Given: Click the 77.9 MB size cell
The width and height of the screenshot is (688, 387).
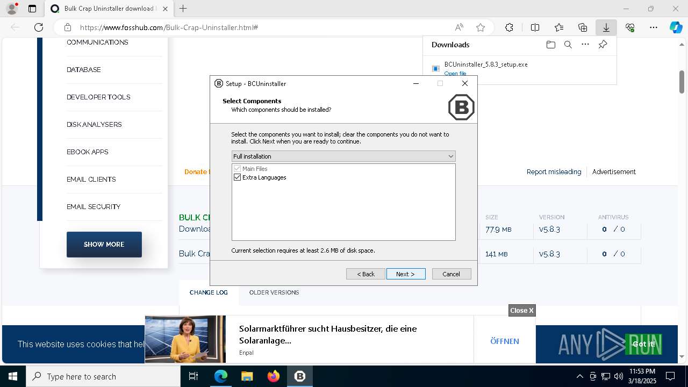Looking at the screenshot, I should 498,230.
